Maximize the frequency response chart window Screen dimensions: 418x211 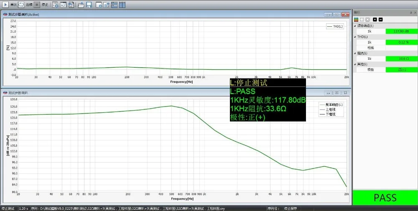point(336,93)
